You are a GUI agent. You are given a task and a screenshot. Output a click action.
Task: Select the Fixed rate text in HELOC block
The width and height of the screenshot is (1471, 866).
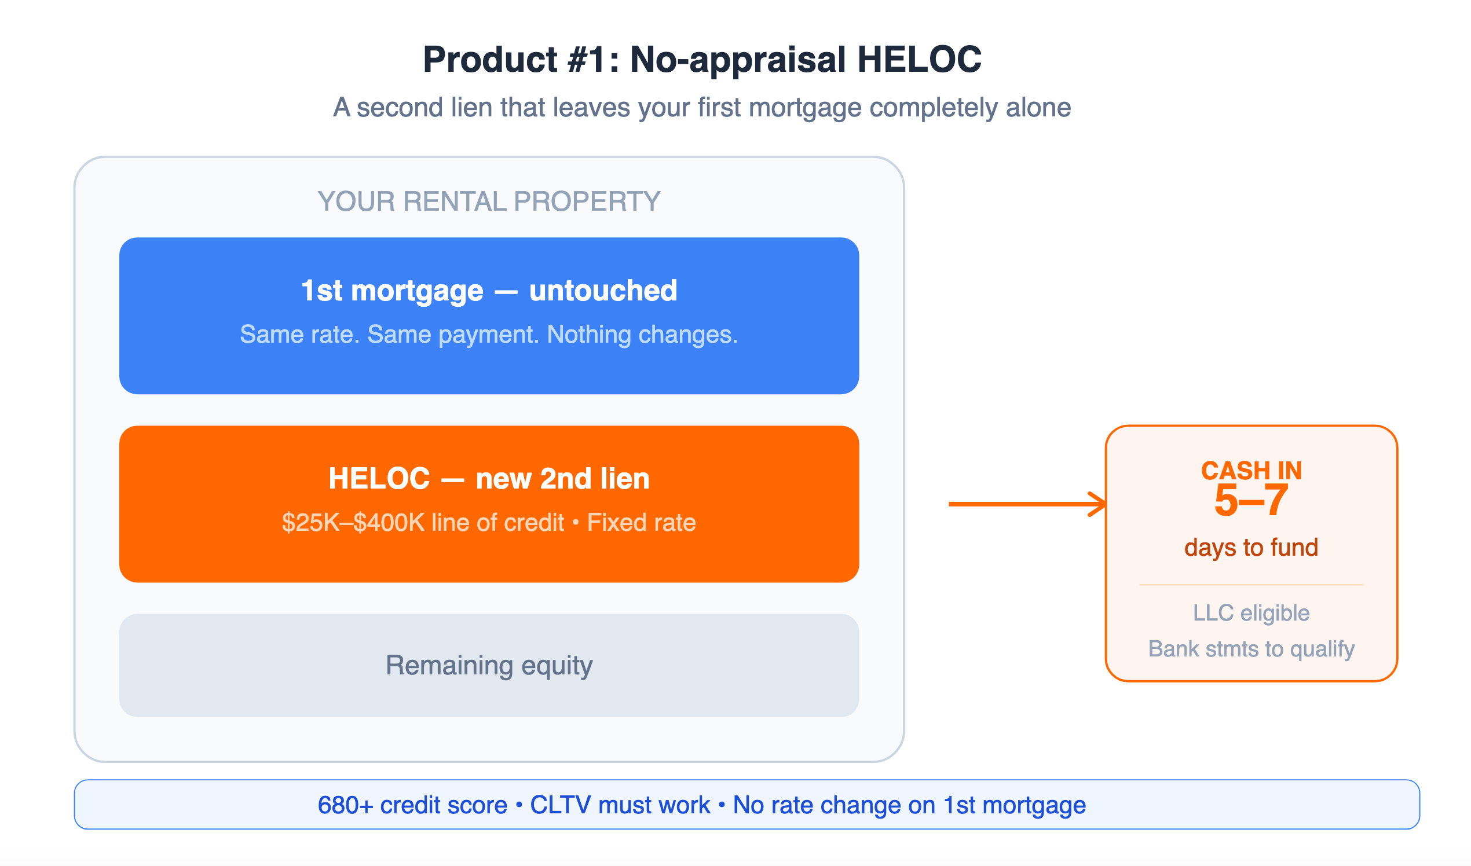coord(642,522)
